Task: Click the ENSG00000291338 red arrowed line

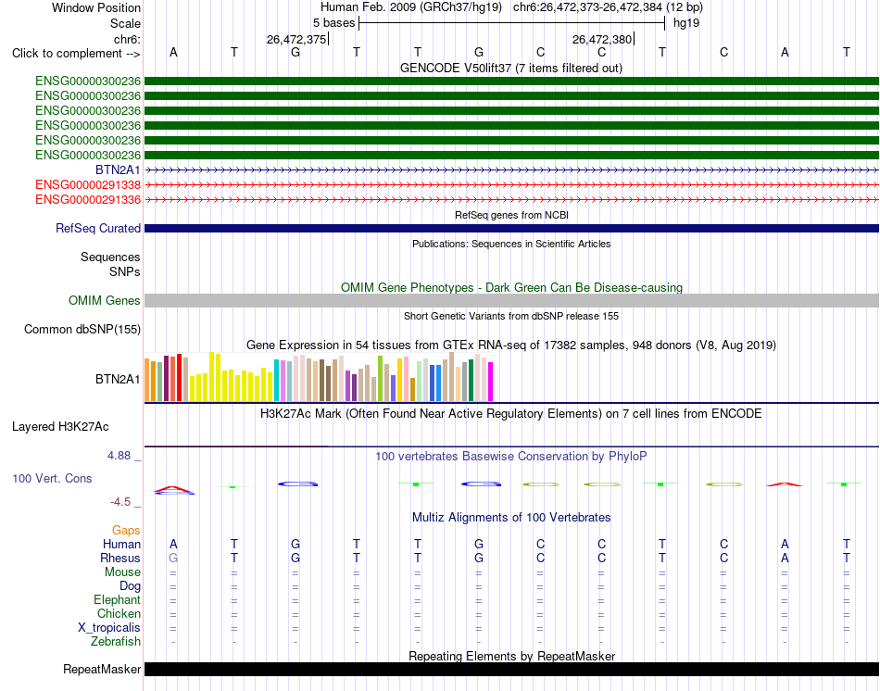Action: 511,184
